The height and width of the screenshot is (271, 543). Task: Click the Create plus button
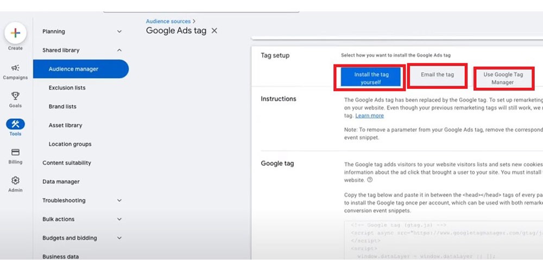(x=15, y=33)
